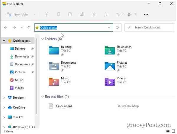Switch to large icons view in status bar

(x=173, y=131)
